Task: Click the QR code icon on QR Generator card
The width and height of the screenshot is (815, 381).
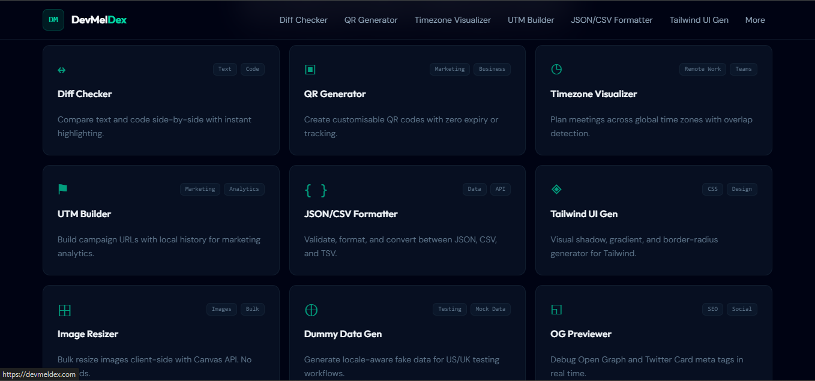Action: click(x=310, y=69)
